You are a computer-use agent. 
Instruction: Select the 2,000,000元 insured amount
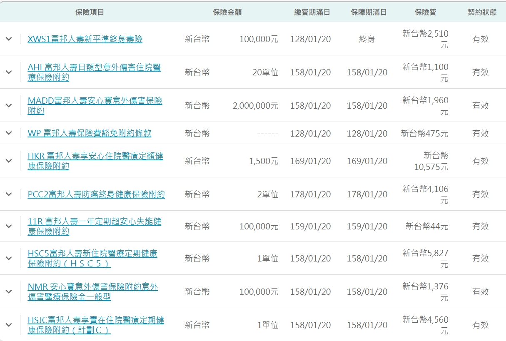[x=255, y=106]
